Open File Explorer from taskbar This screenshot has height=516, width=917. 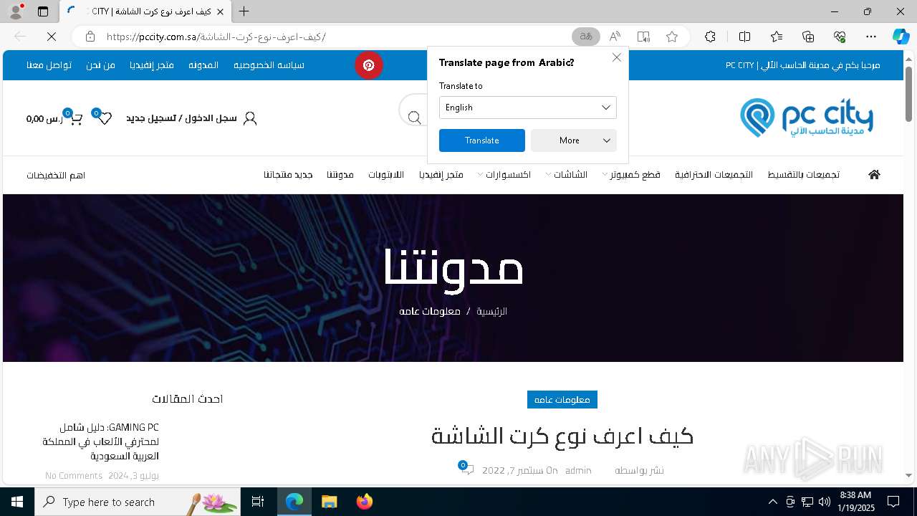329,502
